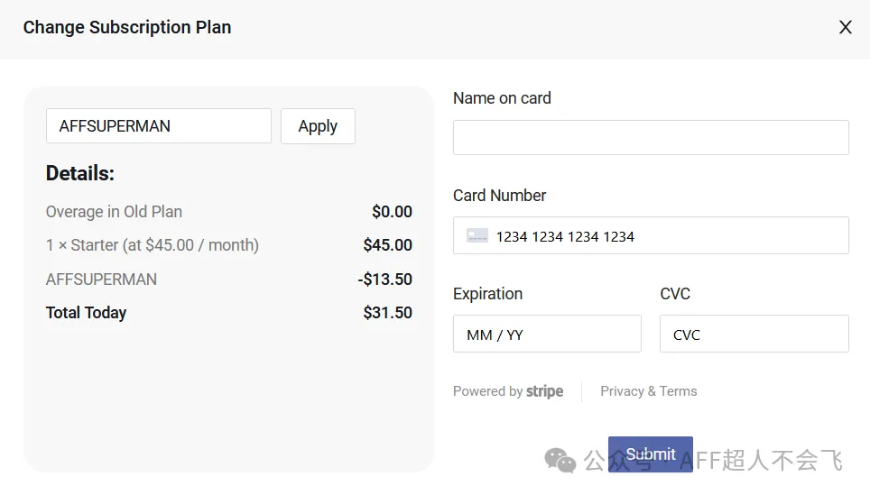Open the Privacy & Terms link
870x495 pixels.
tap(648, 391)
